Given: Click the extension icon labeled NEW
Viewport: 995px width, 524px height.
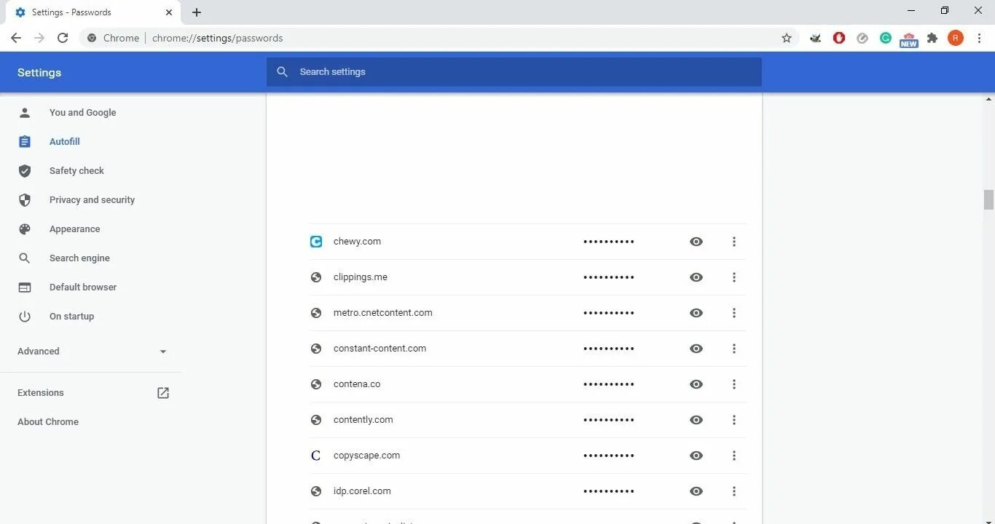Looking at the screenshot, I should 909,39.
